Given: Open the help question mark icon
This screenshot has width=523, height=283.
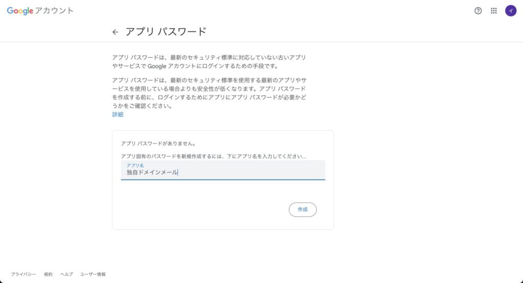Looking at the screenshot, I should coord(478,11).
